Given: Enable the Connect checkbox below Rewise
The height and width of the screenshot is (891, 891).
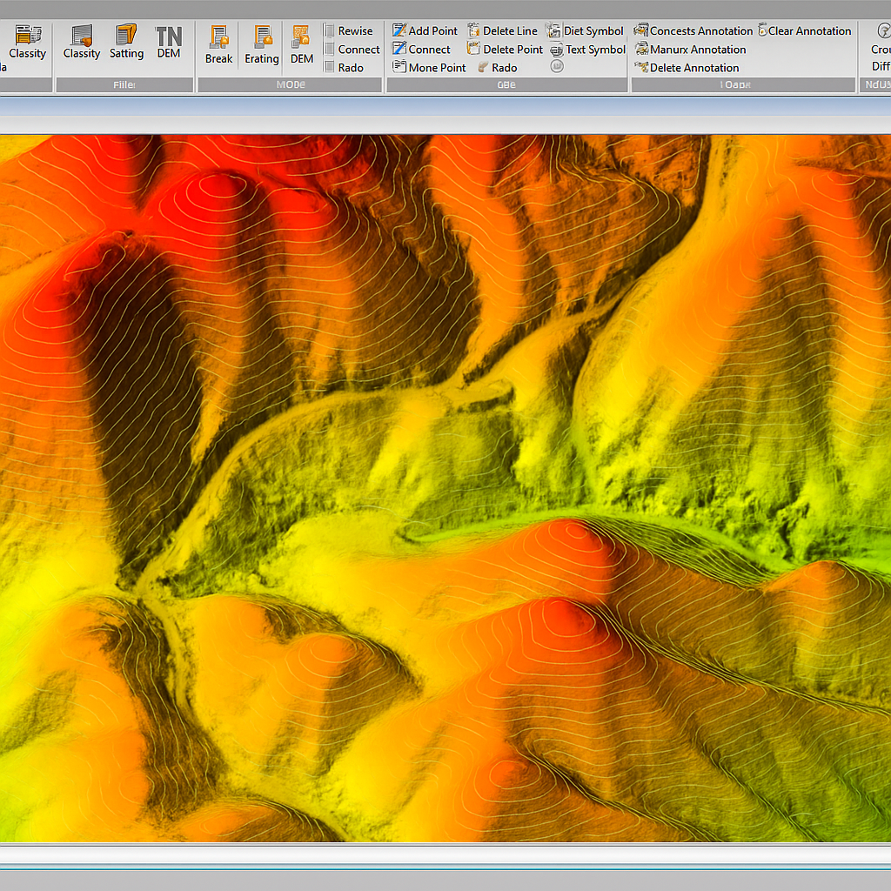Looking at the screenshot, I should point(330,50).
